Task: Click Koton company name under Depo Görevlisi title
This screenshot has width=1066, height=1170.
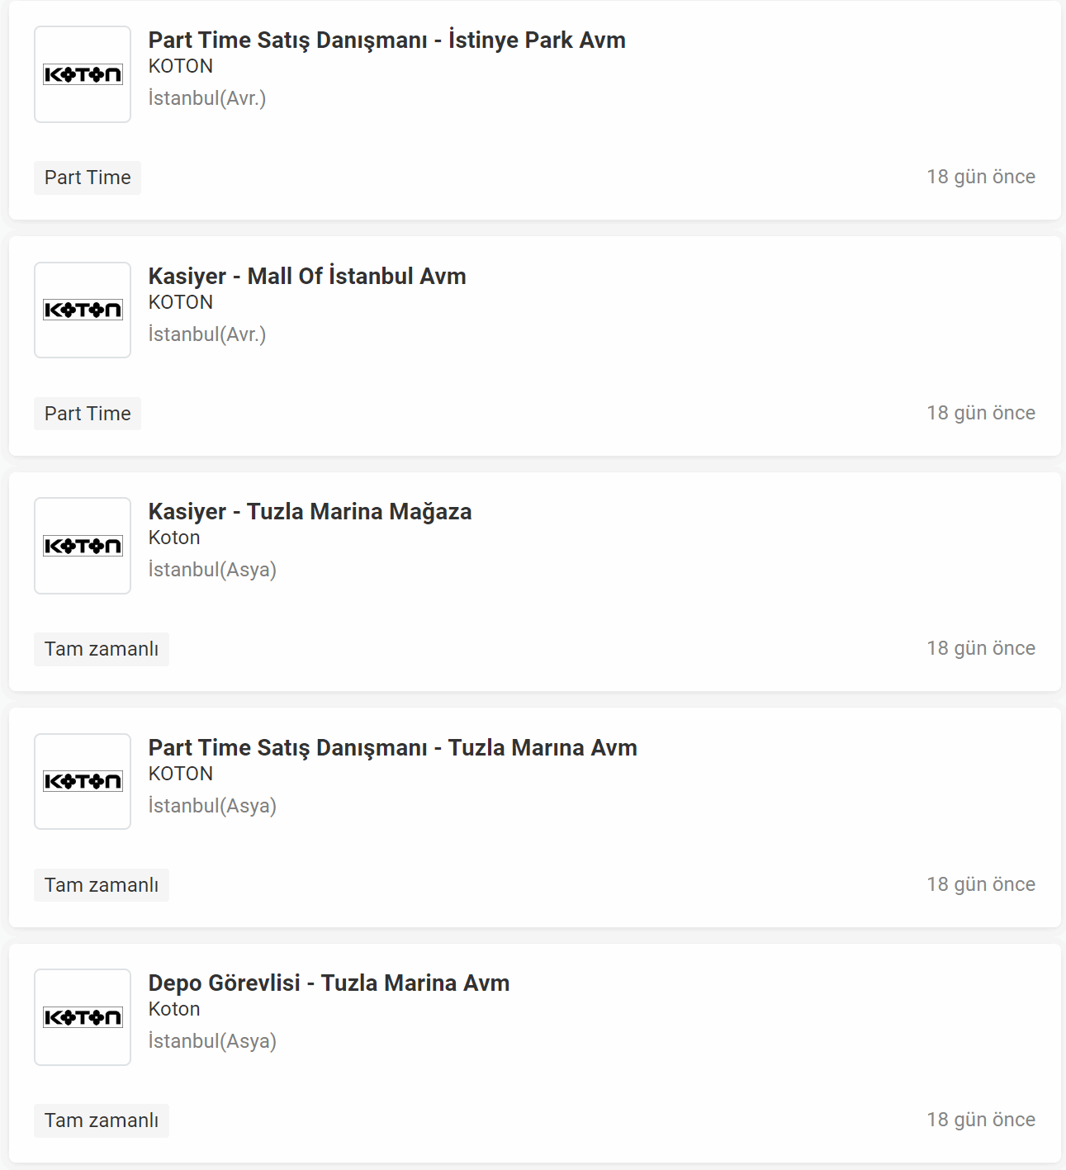Action: pos(174,1009)
